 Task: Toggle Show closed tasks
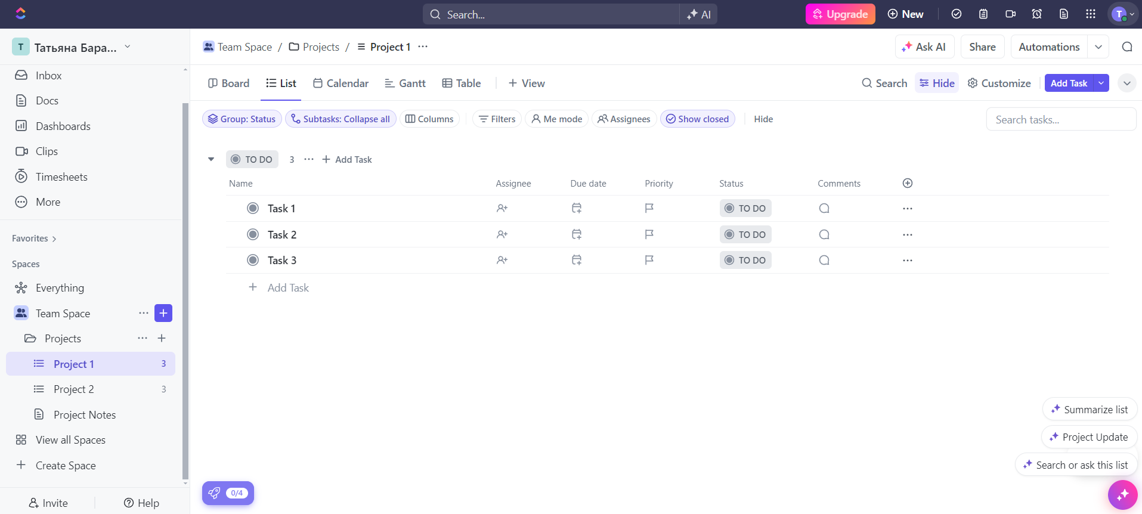pos(698,119)
